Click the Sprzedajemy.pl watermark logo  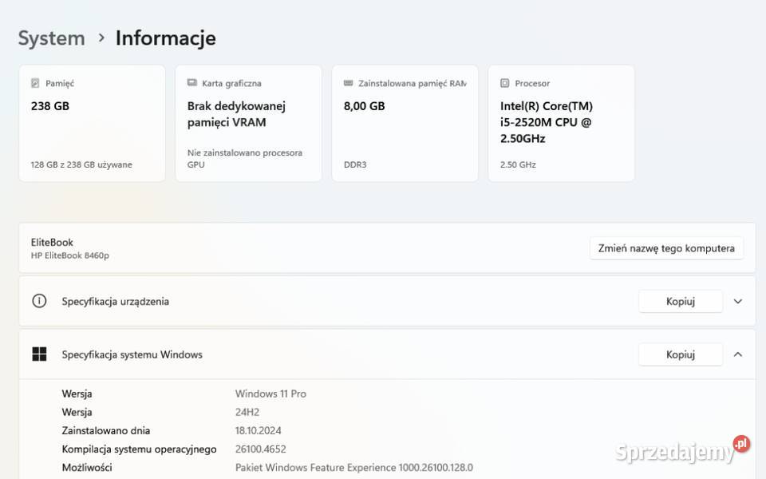click(682, 450)
